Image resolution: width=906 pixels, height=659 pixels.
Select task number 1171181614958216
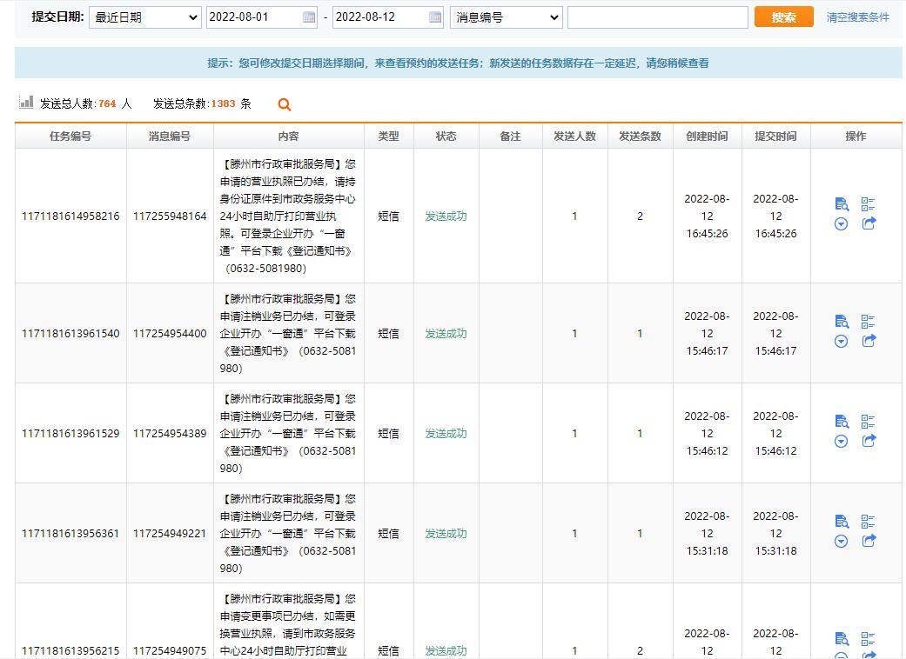(70, 216)
